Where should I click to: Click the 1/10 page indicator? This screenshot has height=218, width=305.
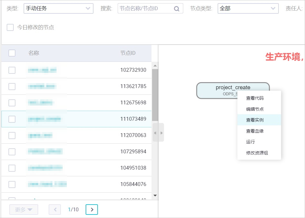coord(73,210)
